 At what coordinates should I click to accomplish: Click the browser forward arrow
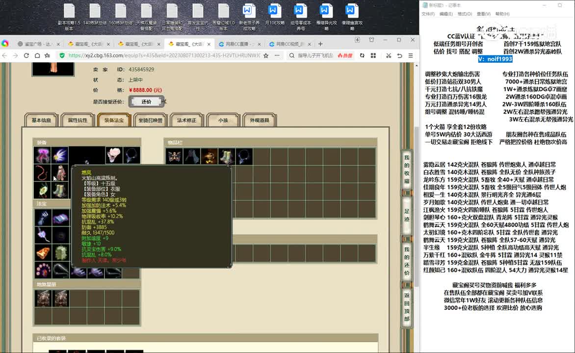tap(15, 55)
